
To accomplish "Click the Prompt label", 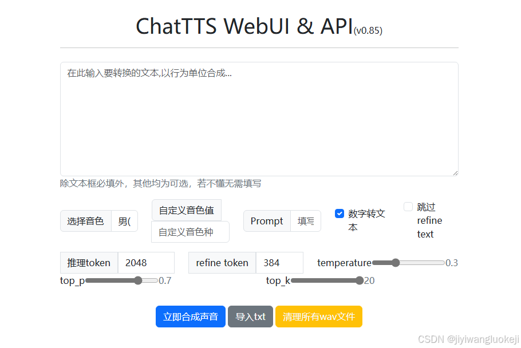I will [267, 221].
